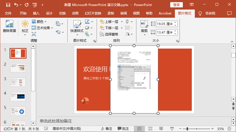Click the transparency icon below 艺术效果
236x132 pixels.
(34, 34)
